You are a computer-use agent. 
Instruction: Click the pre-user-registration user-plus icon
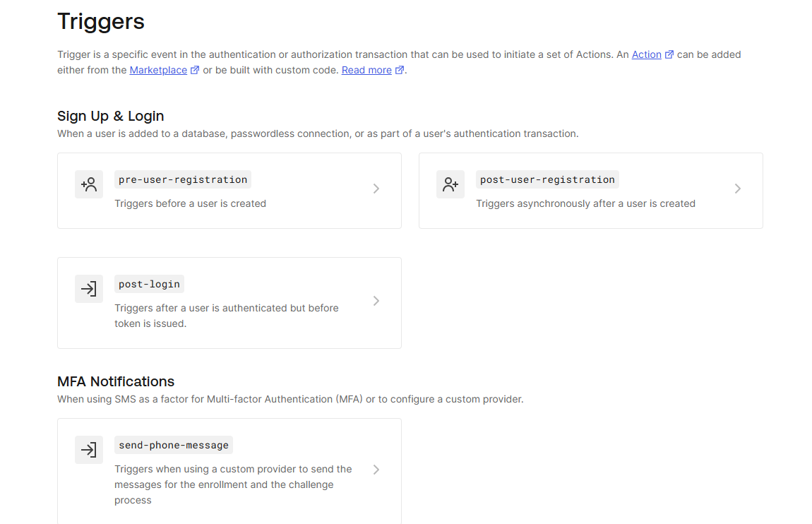(x=89, y=184)
